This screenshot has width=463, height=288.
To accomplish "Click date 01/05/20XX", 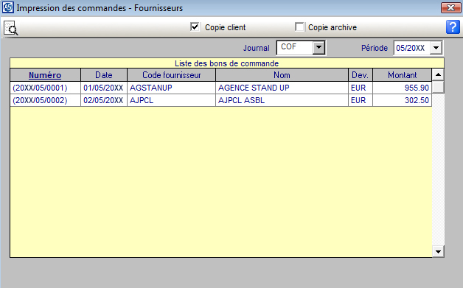I will tap(103, 88).
